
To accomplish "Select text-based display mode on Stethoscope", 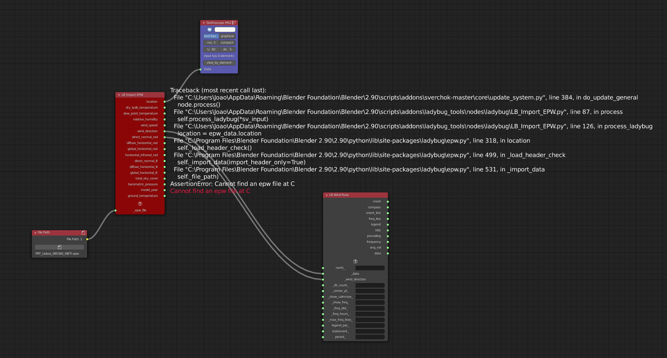I will [x=211, y=36].
